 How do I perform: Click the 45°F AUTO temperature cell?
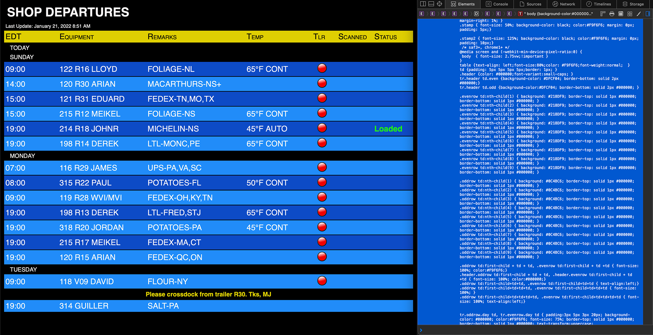click(267, 129)
